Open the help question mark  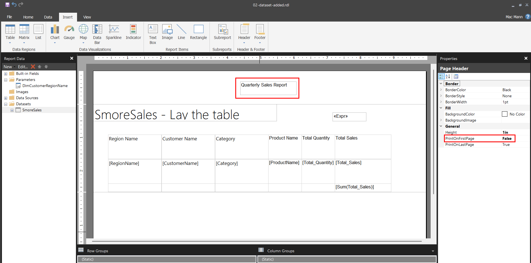pyautogui.click(x=528, y=17)
